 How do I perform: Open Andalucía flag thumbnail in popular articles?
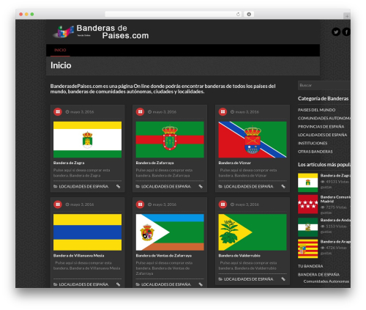click(x=307, y=227)
